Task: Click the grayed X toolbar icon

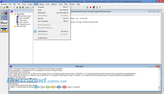Action: [x=72, y=7]
